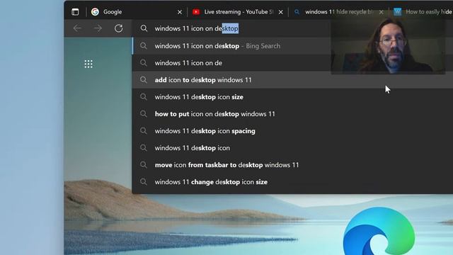Click the webcam video overlay
Image resolution: width=453 pixels, height=255 pixels.
point(388,45)
